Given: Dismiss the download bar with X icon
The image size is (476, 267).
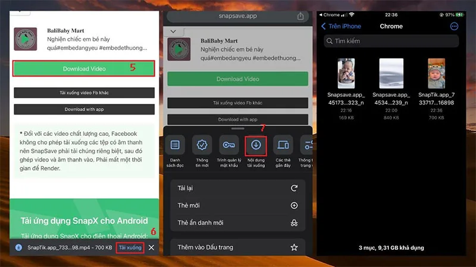Looking at the screenshot, I should click(151, 247).
